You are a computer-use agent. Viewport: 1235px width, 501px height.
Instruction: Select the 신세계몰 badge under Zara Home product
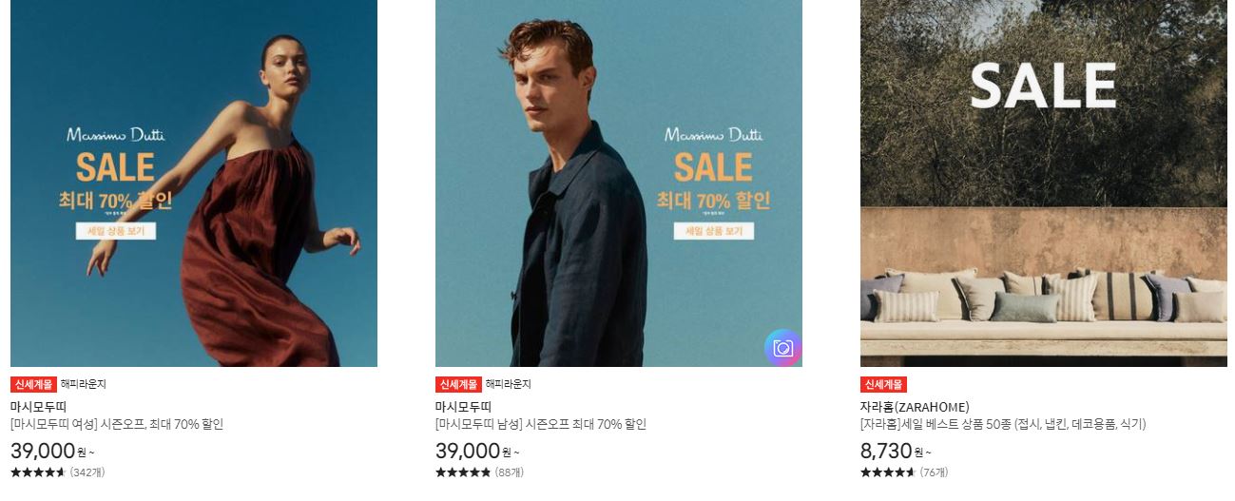[x=883, y=385]
